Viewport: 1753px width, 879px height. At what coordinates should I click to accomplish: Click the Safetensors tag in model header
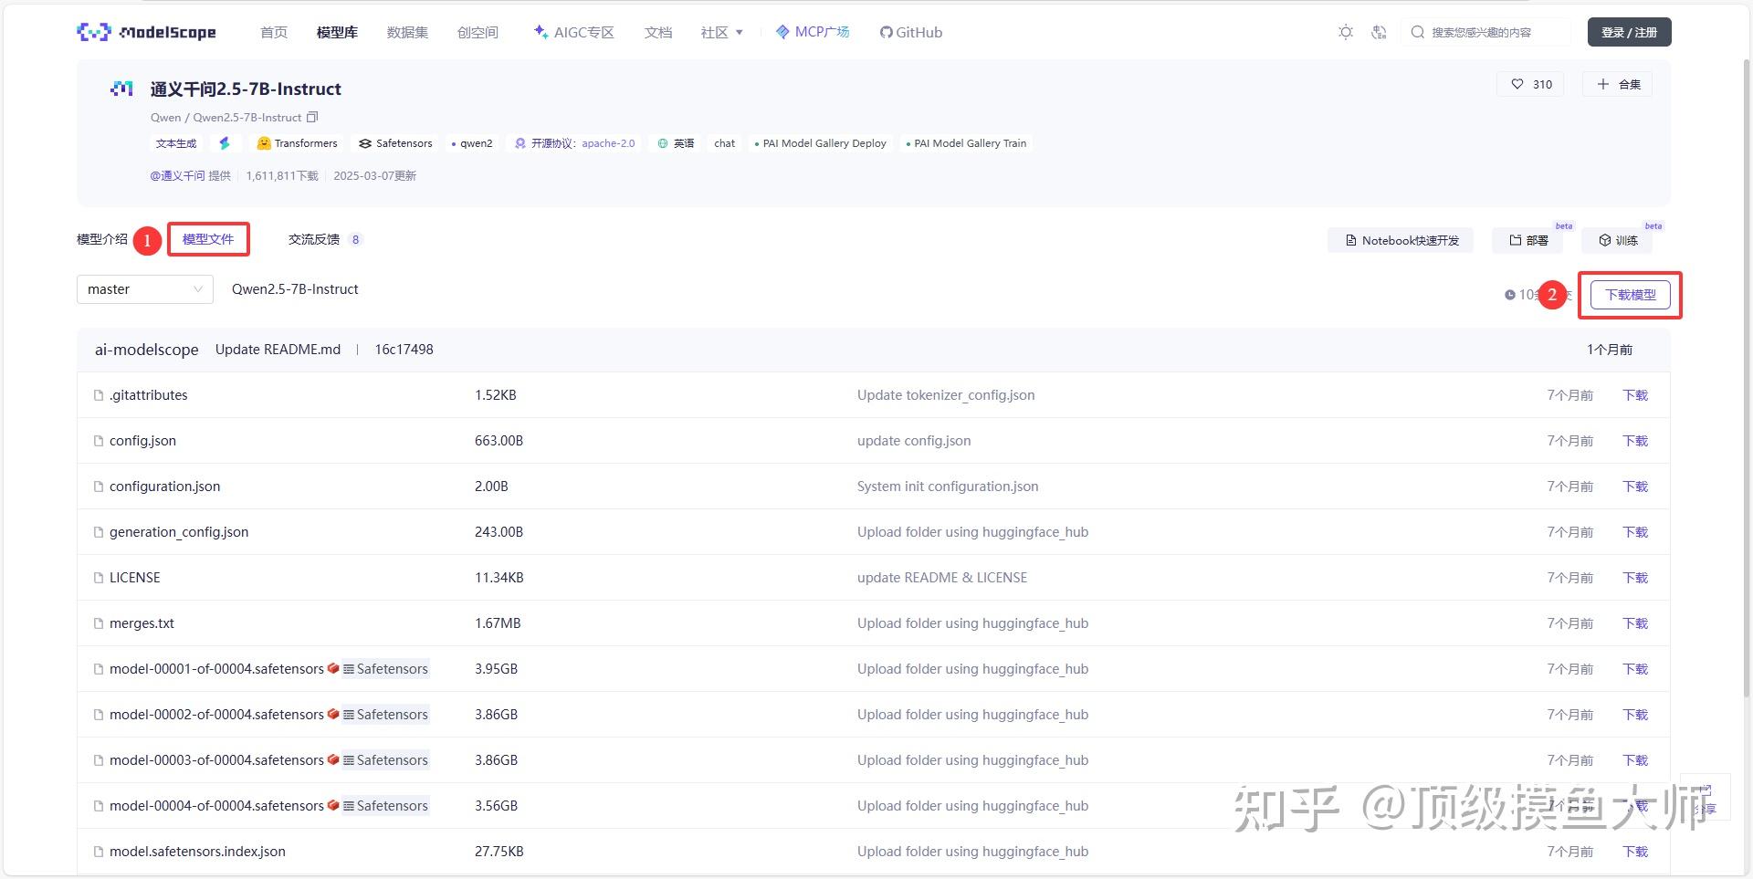click(395, 143)
